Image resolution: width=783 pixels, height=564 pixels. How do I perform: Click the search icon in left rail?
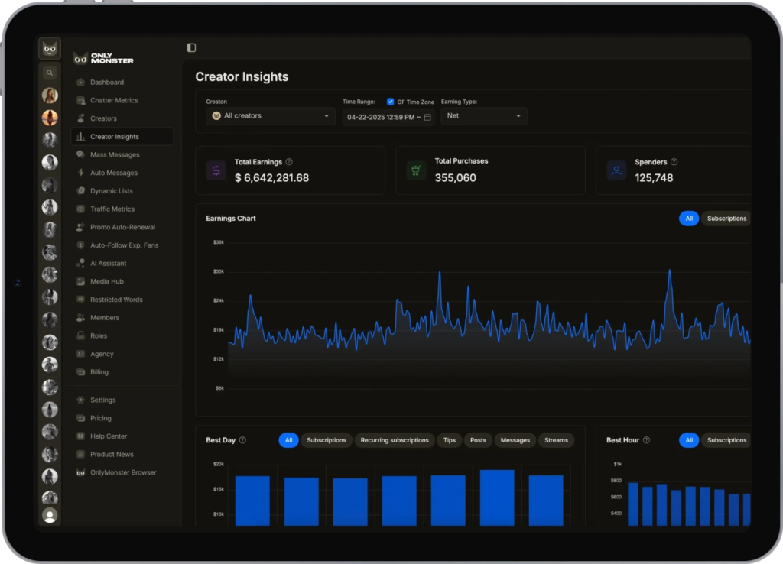[50, 73]
